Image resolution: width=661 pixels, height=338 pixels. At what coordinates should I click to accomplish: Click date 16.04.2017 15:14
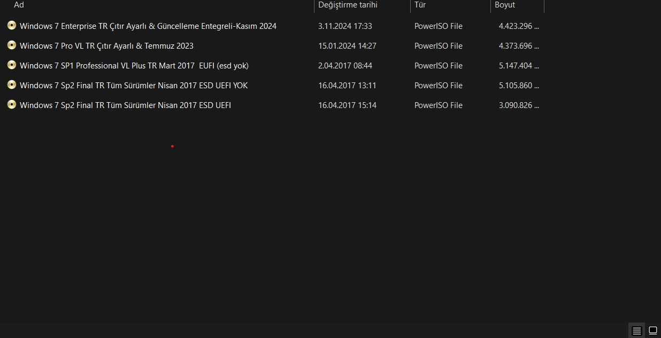(347, 105)
